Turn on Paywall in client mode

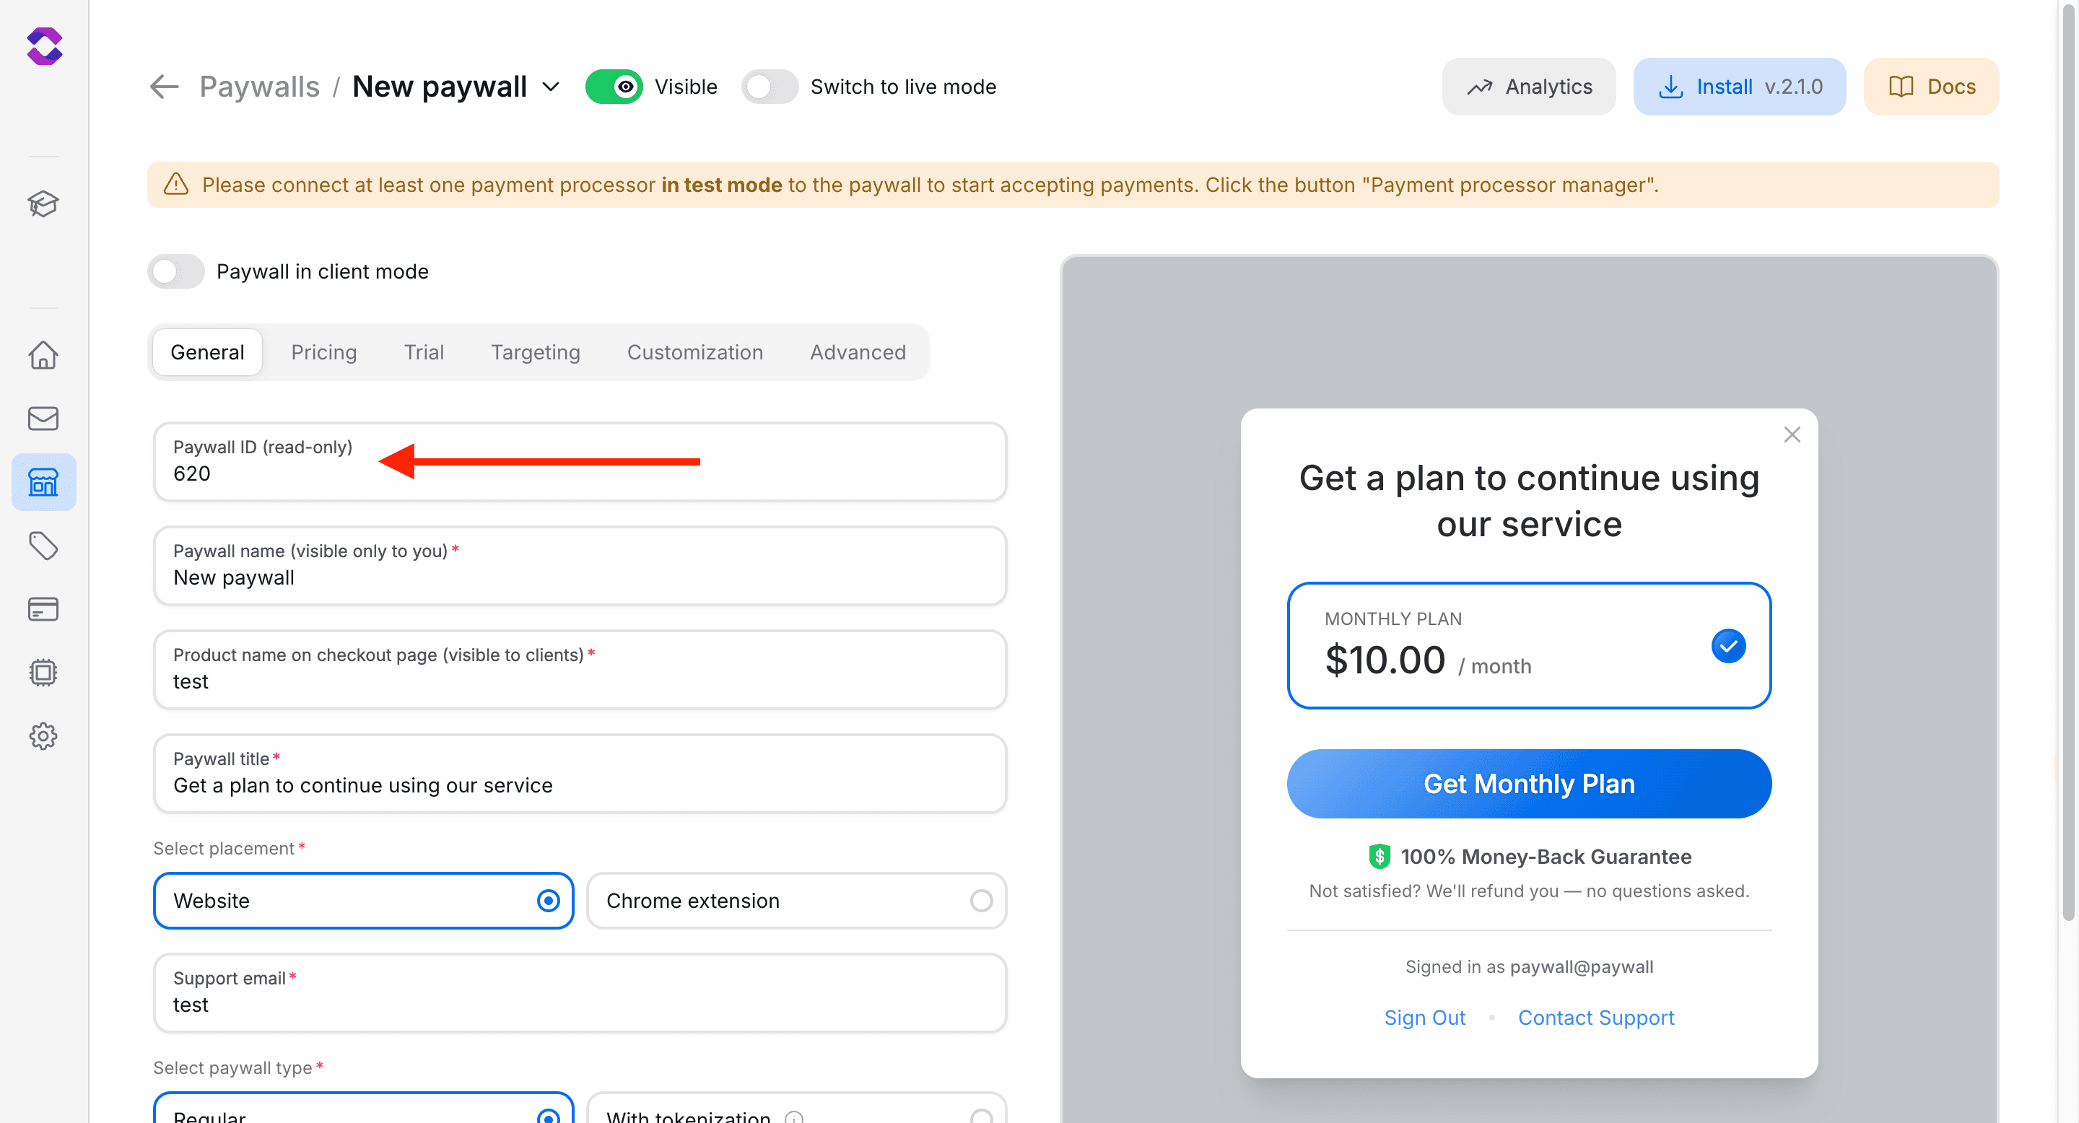point(175,271)
